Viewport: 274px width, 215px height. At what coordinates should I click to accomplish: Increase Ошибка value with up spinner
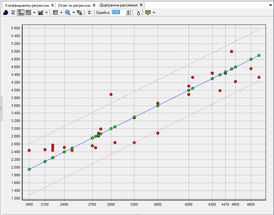point(128,11)
